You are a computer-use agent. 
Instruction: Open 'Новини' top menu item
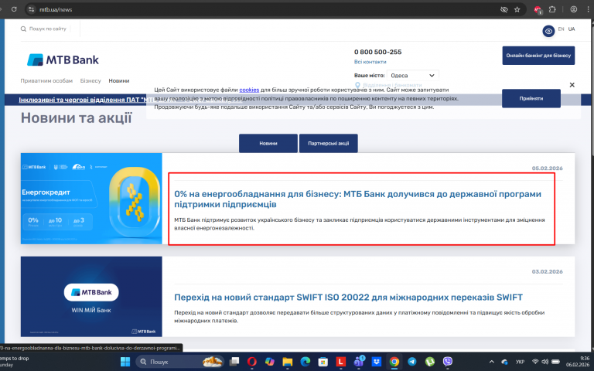click(x=119, y=80)
